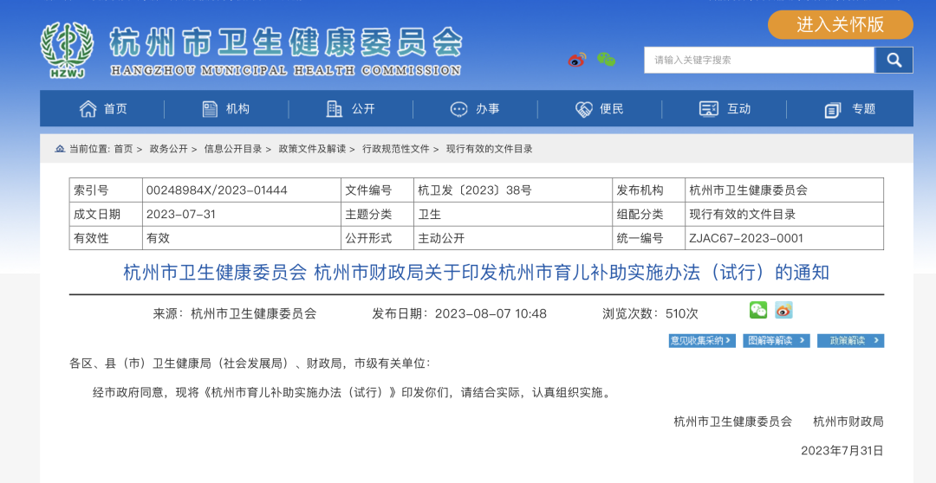Click the 来源 line under the title
The width and height of the screenshot is (936, 483).
point(235,313)
